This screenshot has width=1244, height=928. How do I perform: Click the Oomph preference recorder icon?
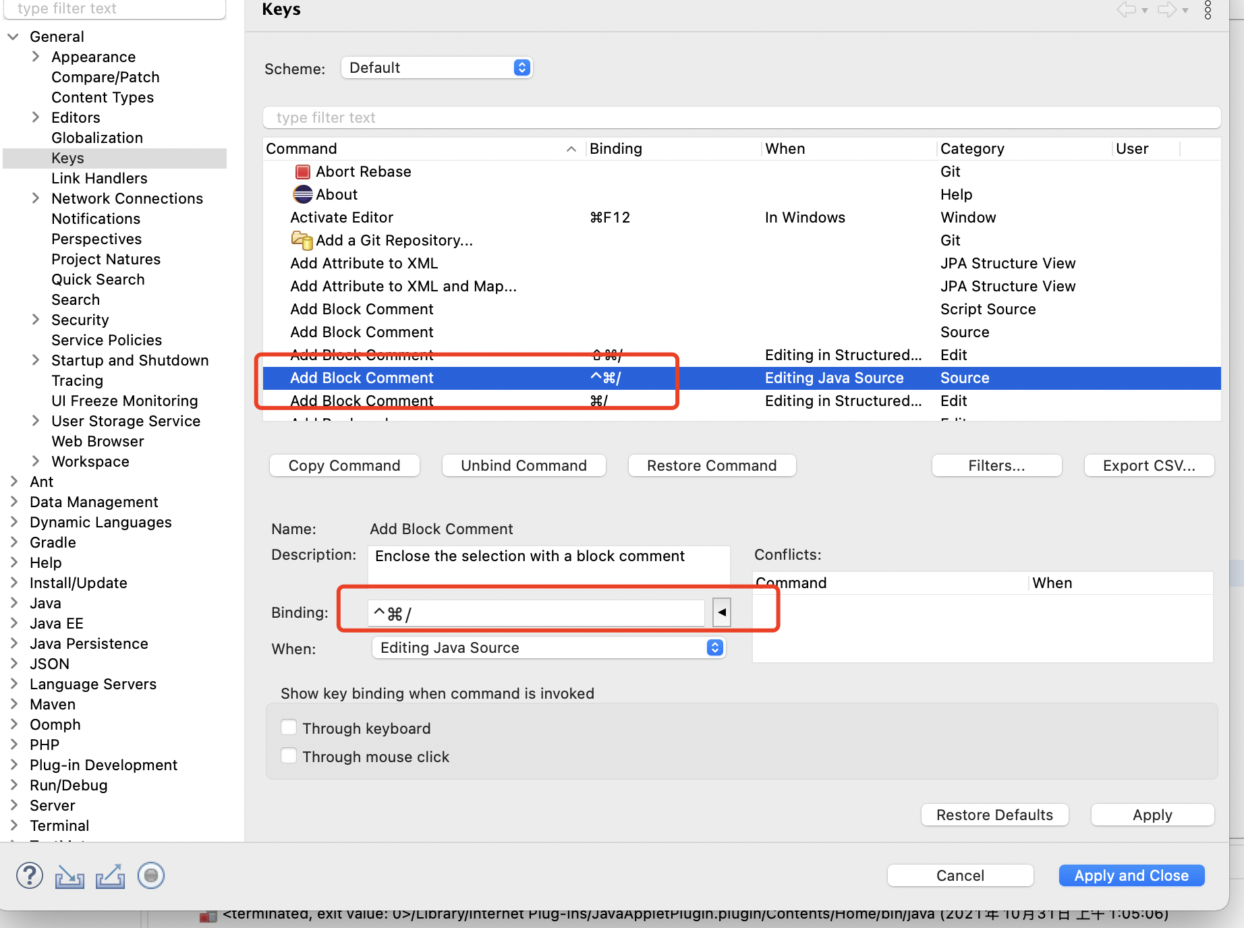coord(151,875)
